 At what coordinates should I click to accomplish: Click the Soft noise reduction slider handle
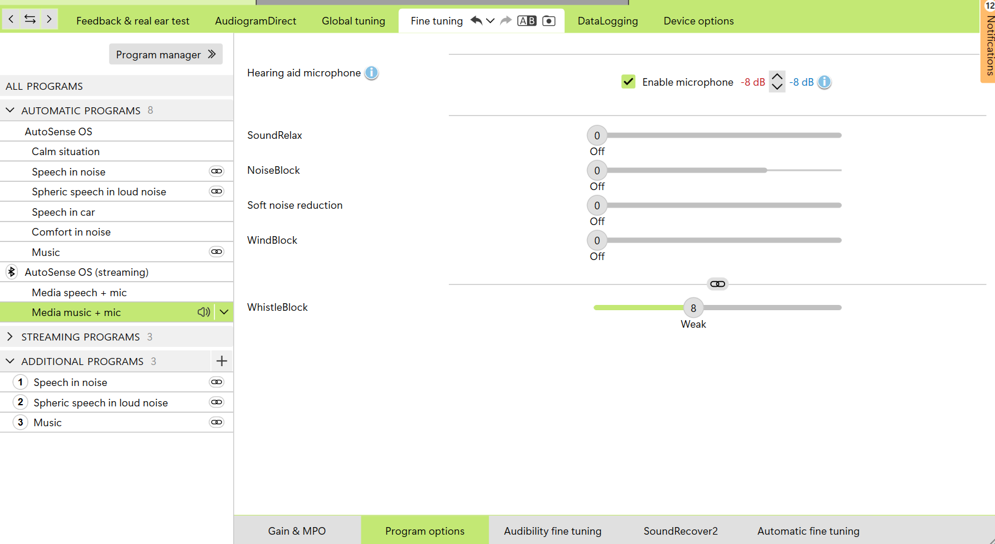(597, 205)
